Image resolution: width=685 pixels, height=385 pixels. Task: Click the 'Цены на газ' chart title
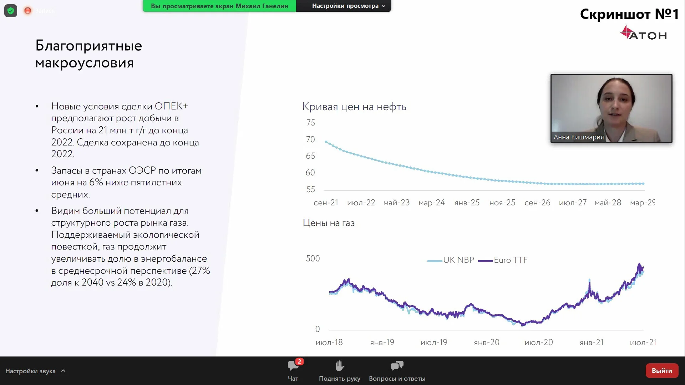329,223
